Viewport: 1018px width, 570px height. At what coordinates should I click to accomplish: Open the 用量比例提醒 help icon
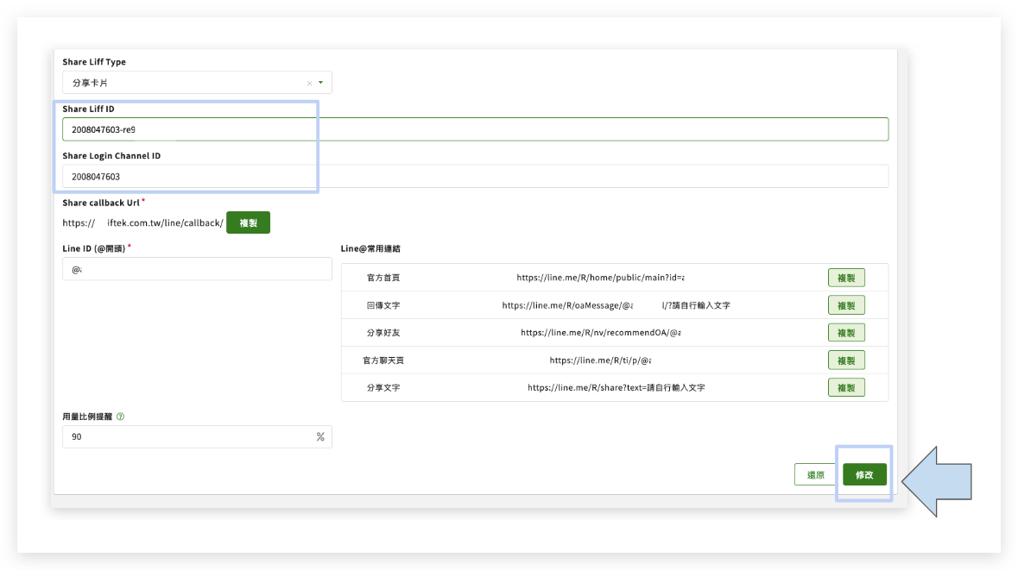[x=121, y=416]
